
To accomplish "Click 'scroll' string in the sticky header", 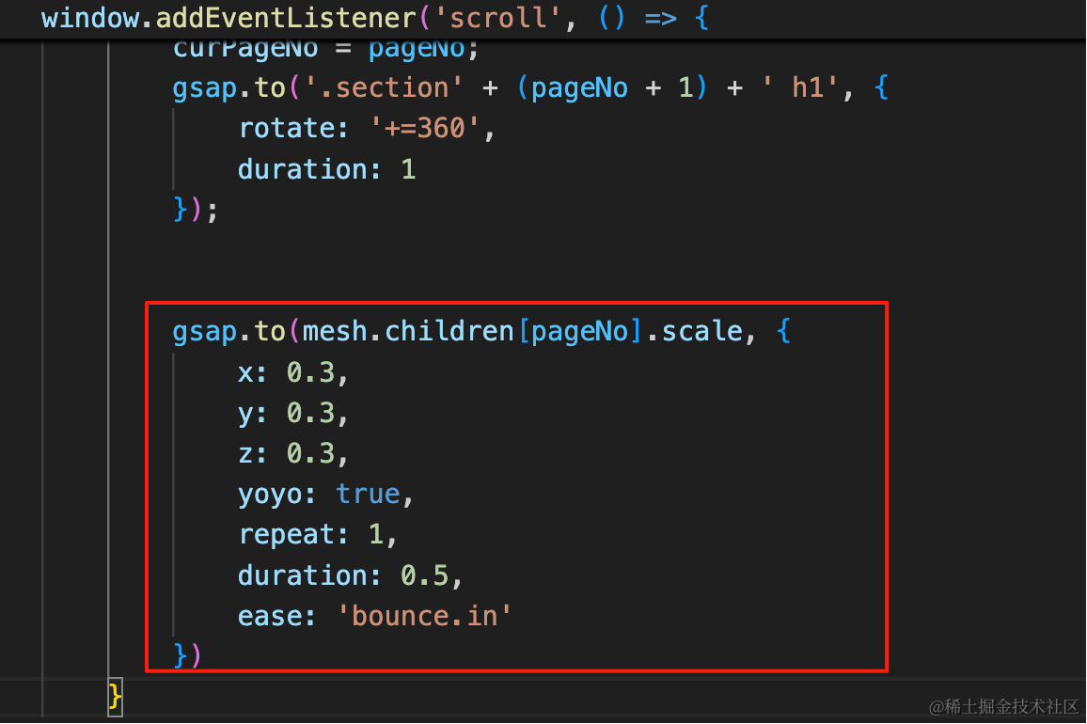I will click(x=497, y=18).
